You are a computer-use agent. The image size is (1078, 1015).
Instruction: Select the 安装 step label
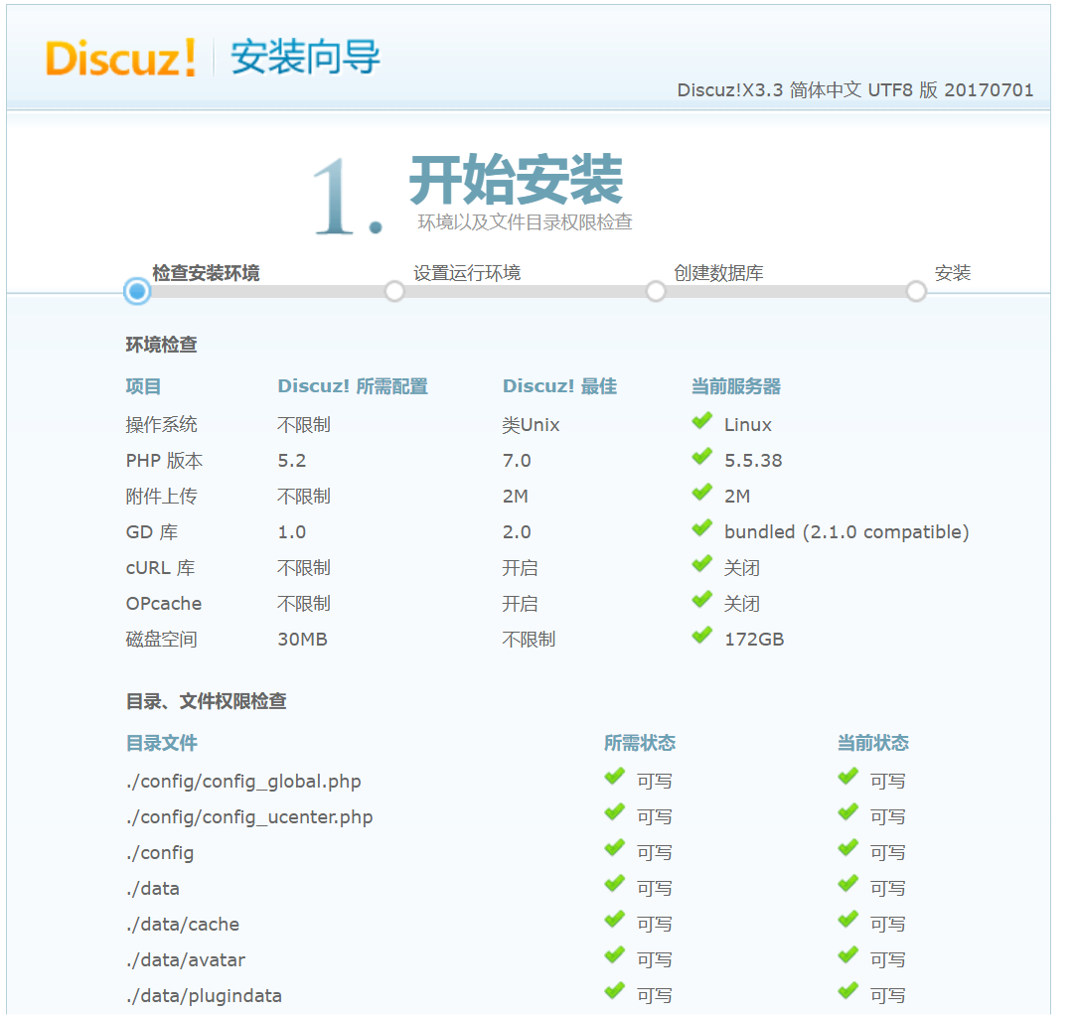[x=952, y=273]
